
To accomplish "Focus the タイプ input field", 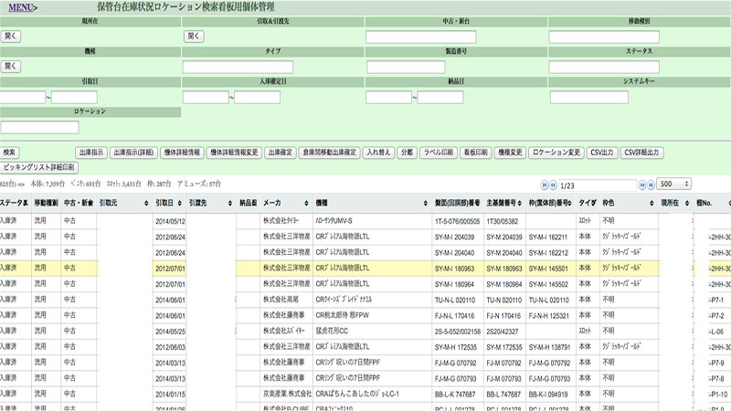I will (238, 67).
